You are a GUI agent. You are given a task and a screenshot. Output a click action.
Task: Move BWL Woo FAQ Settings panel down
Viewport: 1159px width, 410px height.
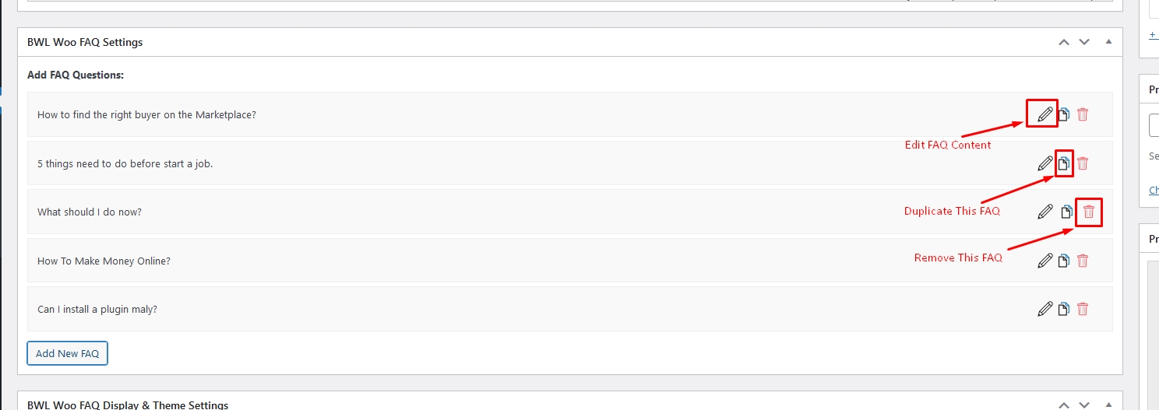tap(1084, 42)
